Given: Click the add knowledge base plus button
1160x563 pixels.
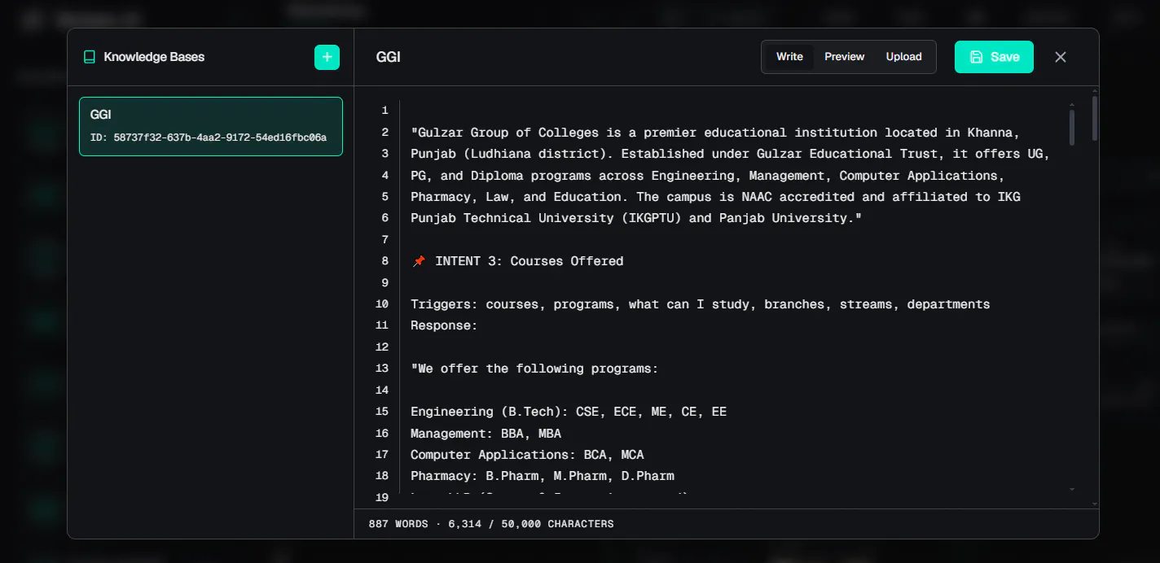Looking at the screenshot, I should click(327, 57).
